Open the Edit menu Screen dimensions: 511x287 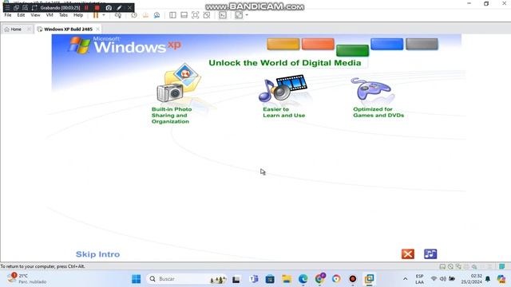(21, 15)
